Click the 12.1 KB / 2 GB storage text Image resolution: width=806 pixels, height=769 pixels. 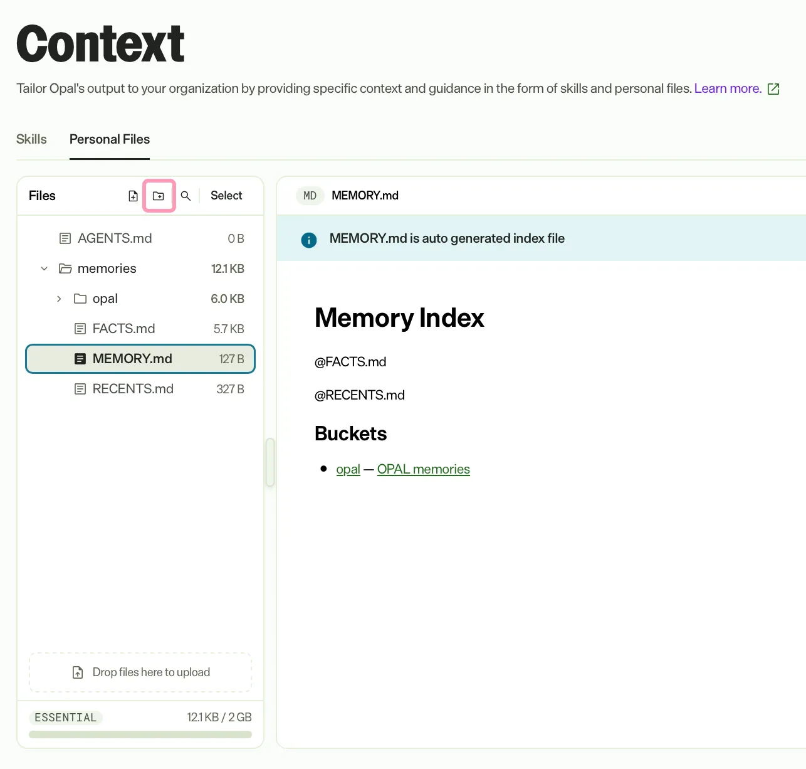(219, 717)
